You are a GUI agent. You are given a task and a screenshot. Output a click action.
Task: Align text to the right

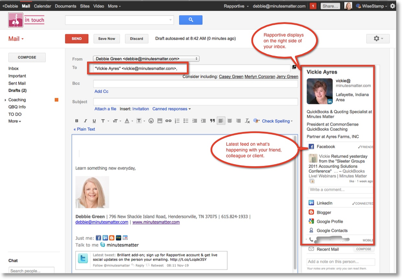238,121
